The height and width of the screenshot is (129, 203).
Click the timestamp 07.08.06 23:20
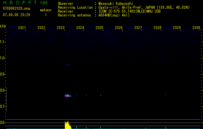[16, 15]
